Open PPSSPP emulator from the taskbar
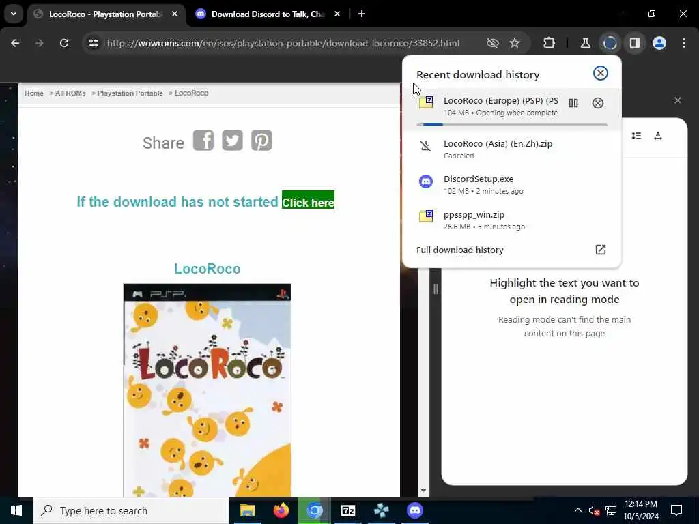The width and height of the screenshot is (699, 524). point(381,510)
